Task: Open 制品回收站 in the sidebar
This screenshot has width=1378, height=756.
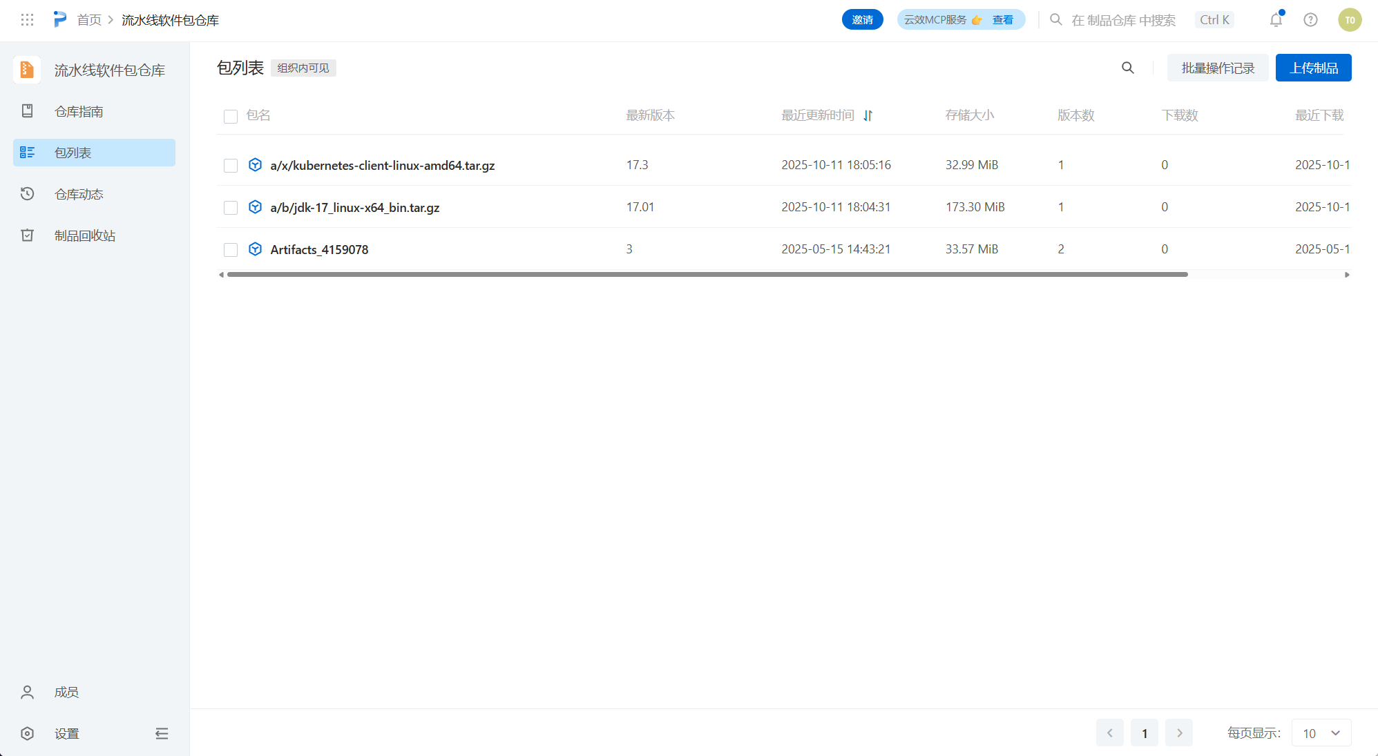Action: pyautogui.click(x=84, y=235)
